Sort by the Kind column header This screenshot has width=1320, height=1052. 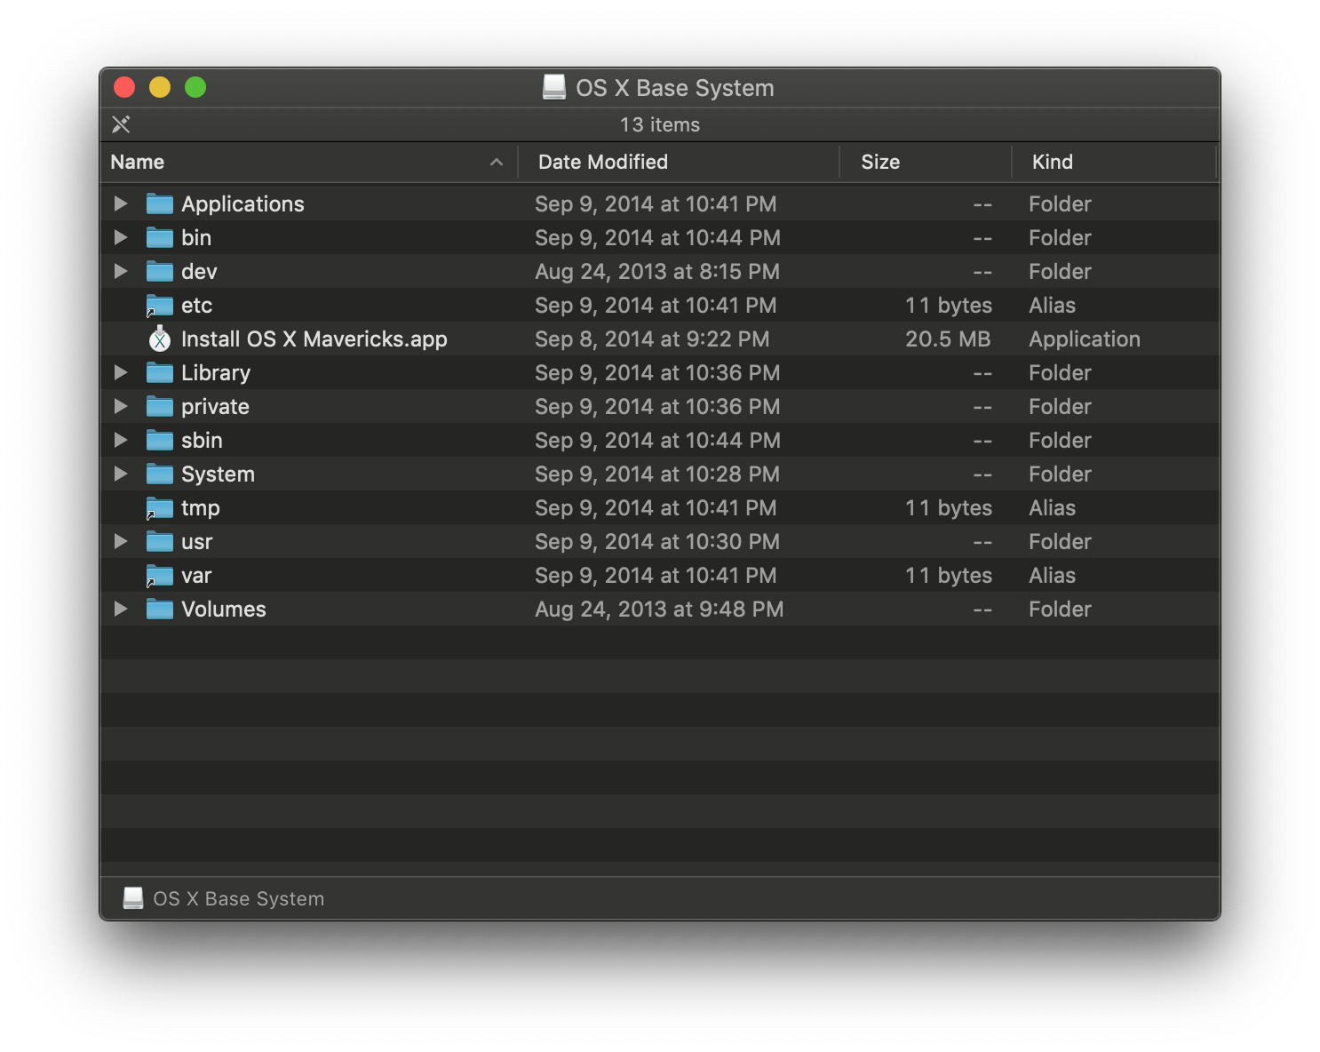[1114, 162]
